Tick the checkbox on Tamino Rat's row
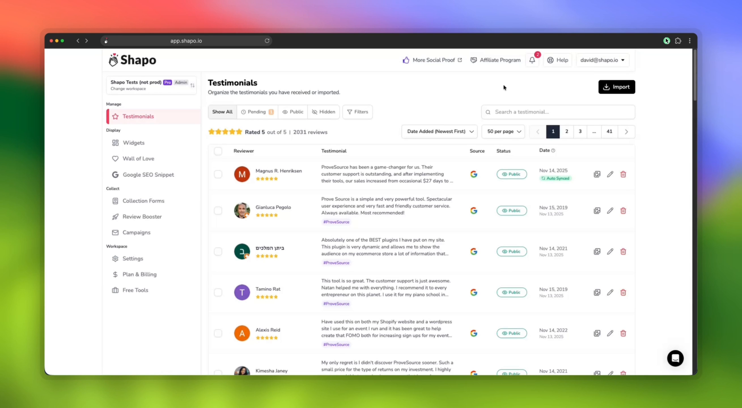This screenshot has height=408, width=742. pos(218,292)
